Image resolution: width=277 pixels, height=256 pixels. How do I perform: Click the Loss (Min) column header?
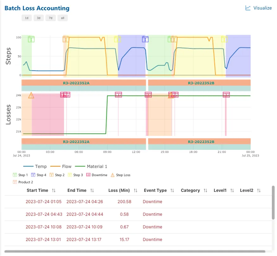119,191
